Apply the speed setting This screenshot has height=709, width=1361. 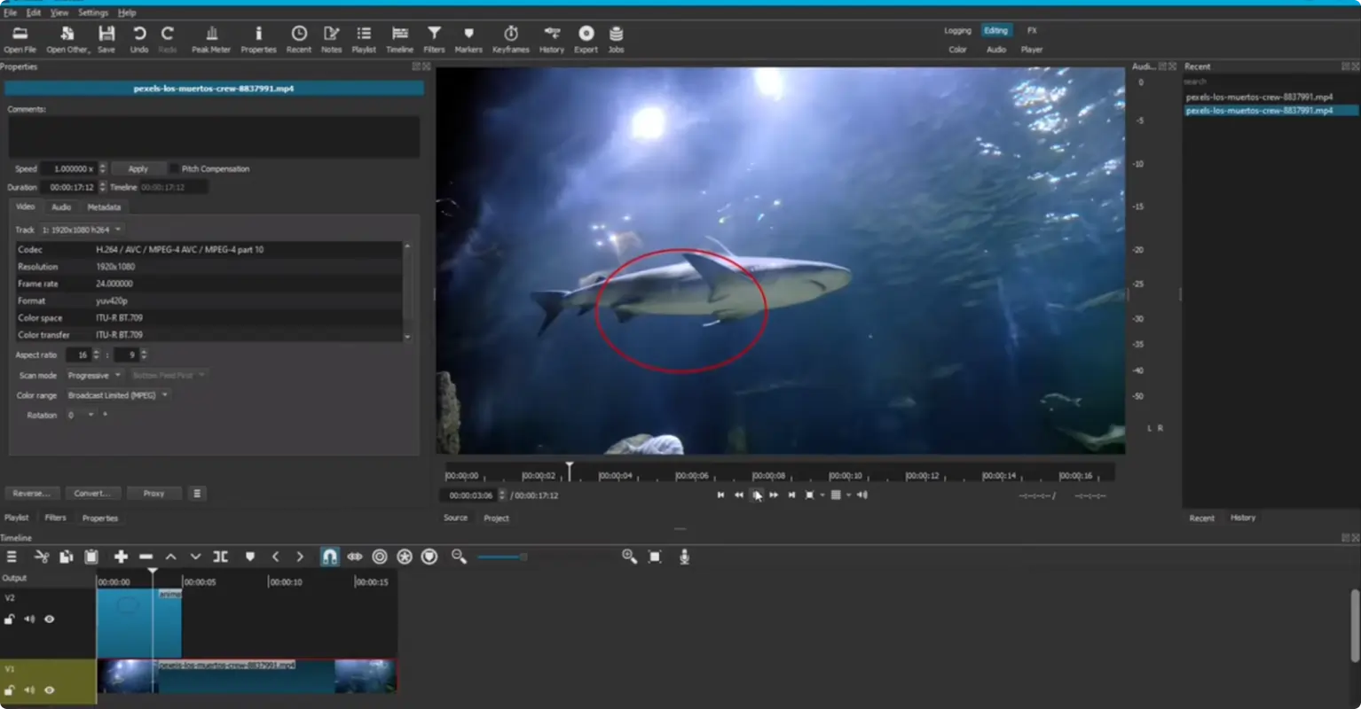point(138,168)
